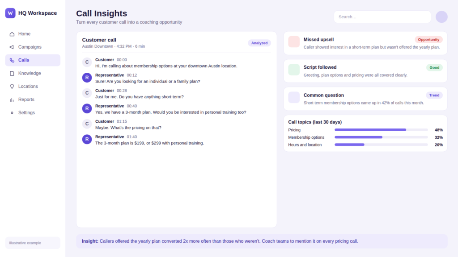
Task: Click the purple Common question card icon
Action: [x=294, y=97]
